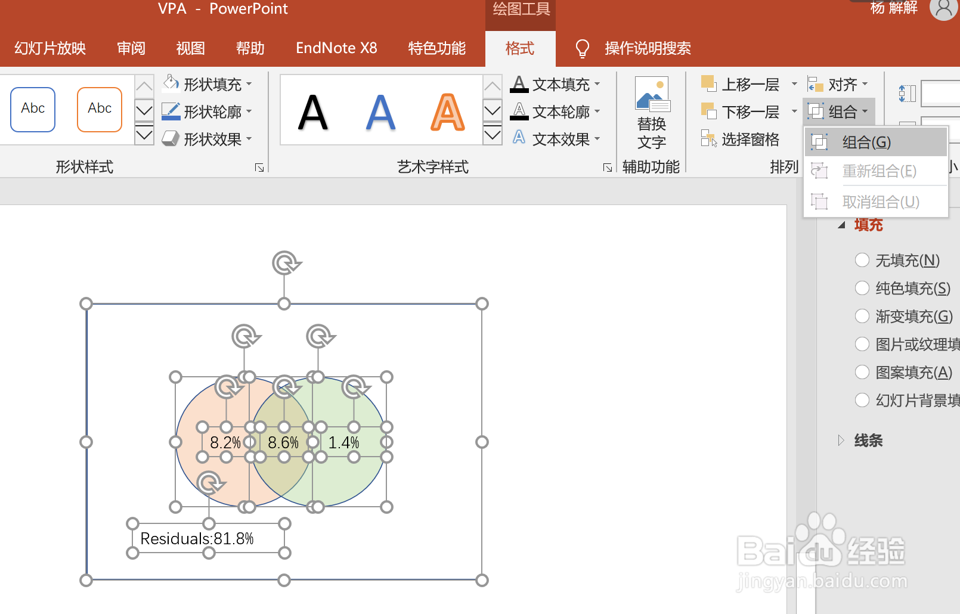The image size is (960, 614).
Task: Click the 文本填充 letter A icon
Action: (x=519, y=84)
